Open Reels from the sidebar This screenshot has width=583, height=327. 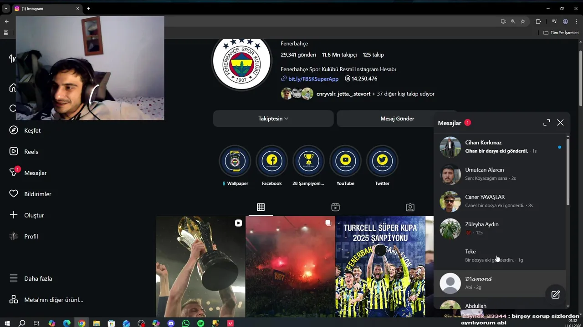click(x=24, y=152)
